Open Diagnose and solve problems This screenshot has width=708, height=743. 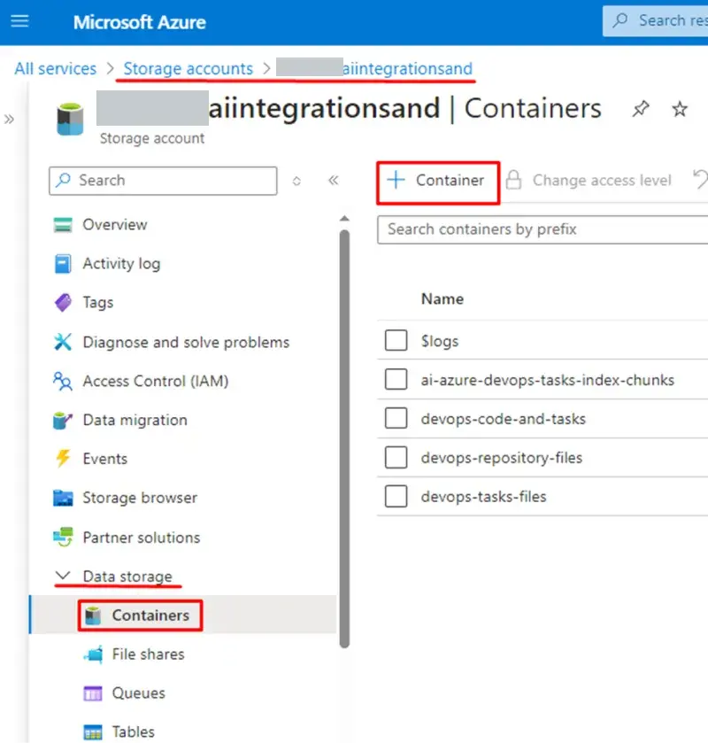(x=186, y=342)
